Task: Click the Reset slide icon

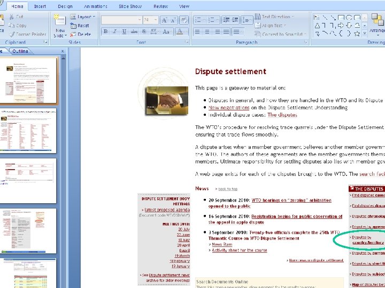Action: point(73,25)
